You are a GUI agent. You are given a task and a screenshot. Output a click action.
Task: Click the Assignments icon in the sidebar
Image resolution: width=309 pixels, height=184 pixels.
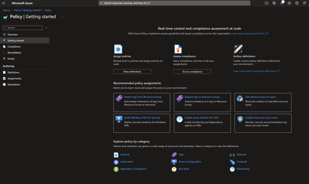[x=4, y=78]
